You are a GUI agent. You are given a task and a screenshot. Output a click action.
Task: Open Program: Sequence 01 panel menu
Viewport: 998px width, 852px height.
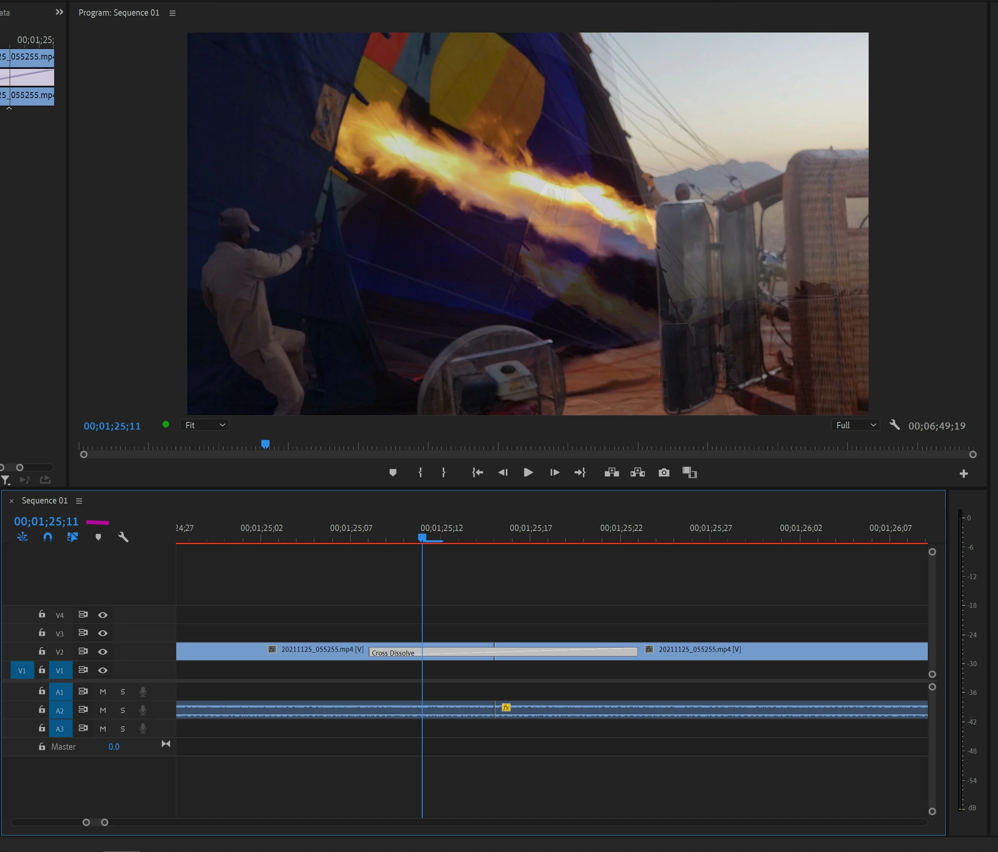pos(172,13)
